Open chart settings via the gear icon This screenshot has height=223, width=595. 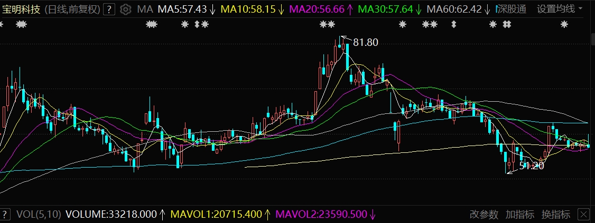[125, 9]
